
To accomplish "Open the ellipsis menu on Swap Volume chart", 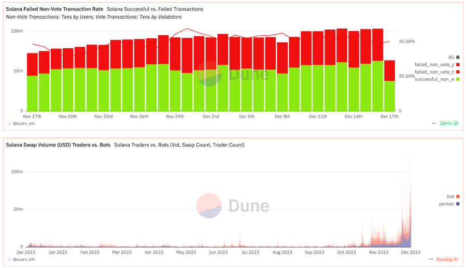I will (x=431, y=259).
